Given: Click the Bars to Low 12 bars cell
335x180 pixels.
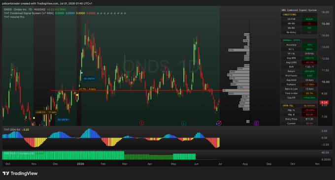Looking at the screenshot, I should [309, 89].
